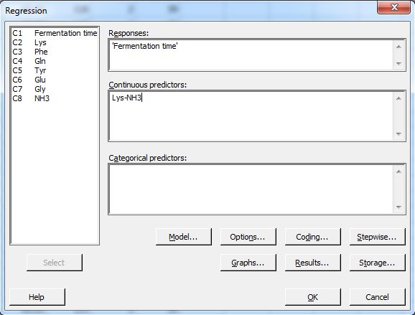The width and height of the screenshot is (415, 315).
Task: Open Help for Regression
Action: 37,297
